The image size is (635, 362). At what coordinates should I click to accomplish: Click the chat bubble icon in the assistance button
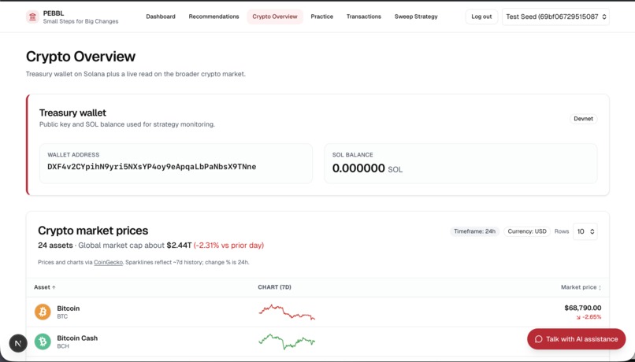539,339
